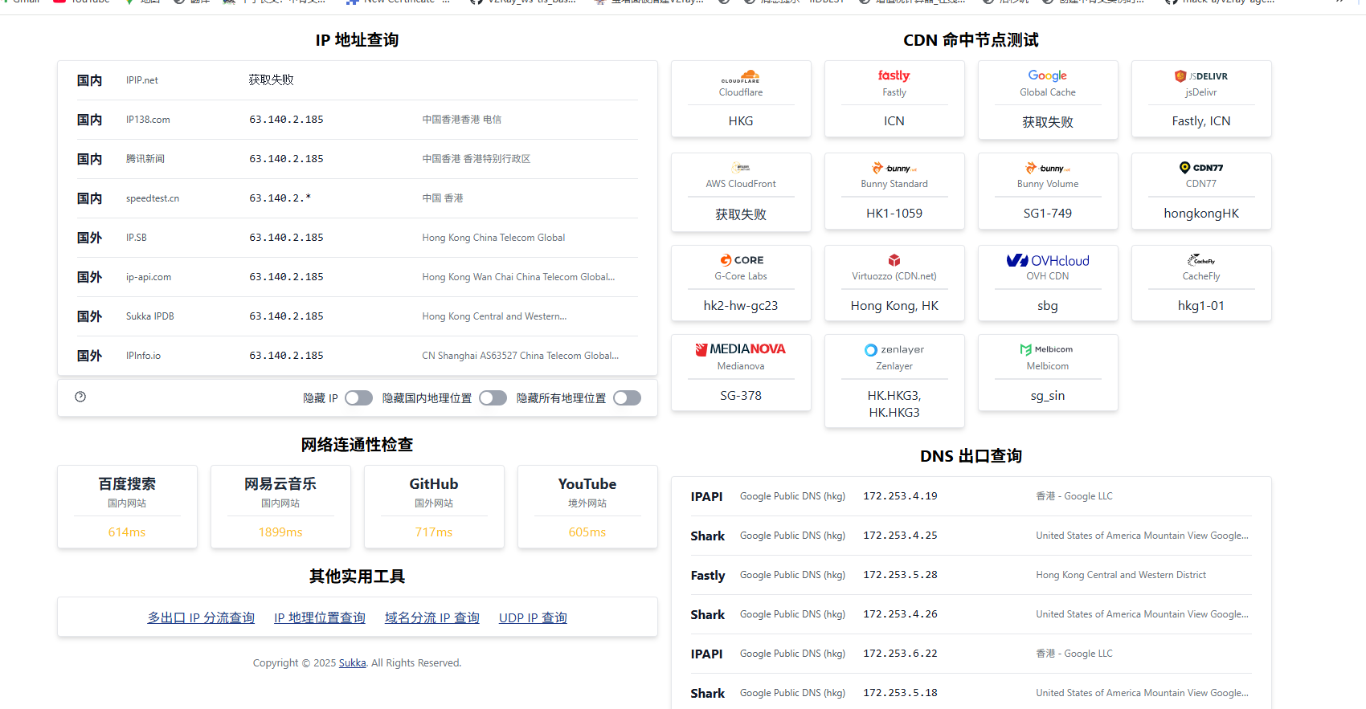Screen dimensions: 1366x709
Task: Toggle the 隐藏 IP switch
Action: (358, 398)
